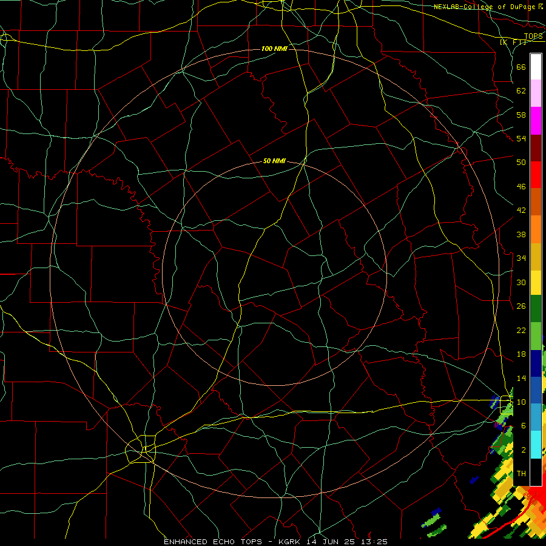Click the dark red (maroon) legend swatch
Screen dimensions: 546x546
pos(536,147)
